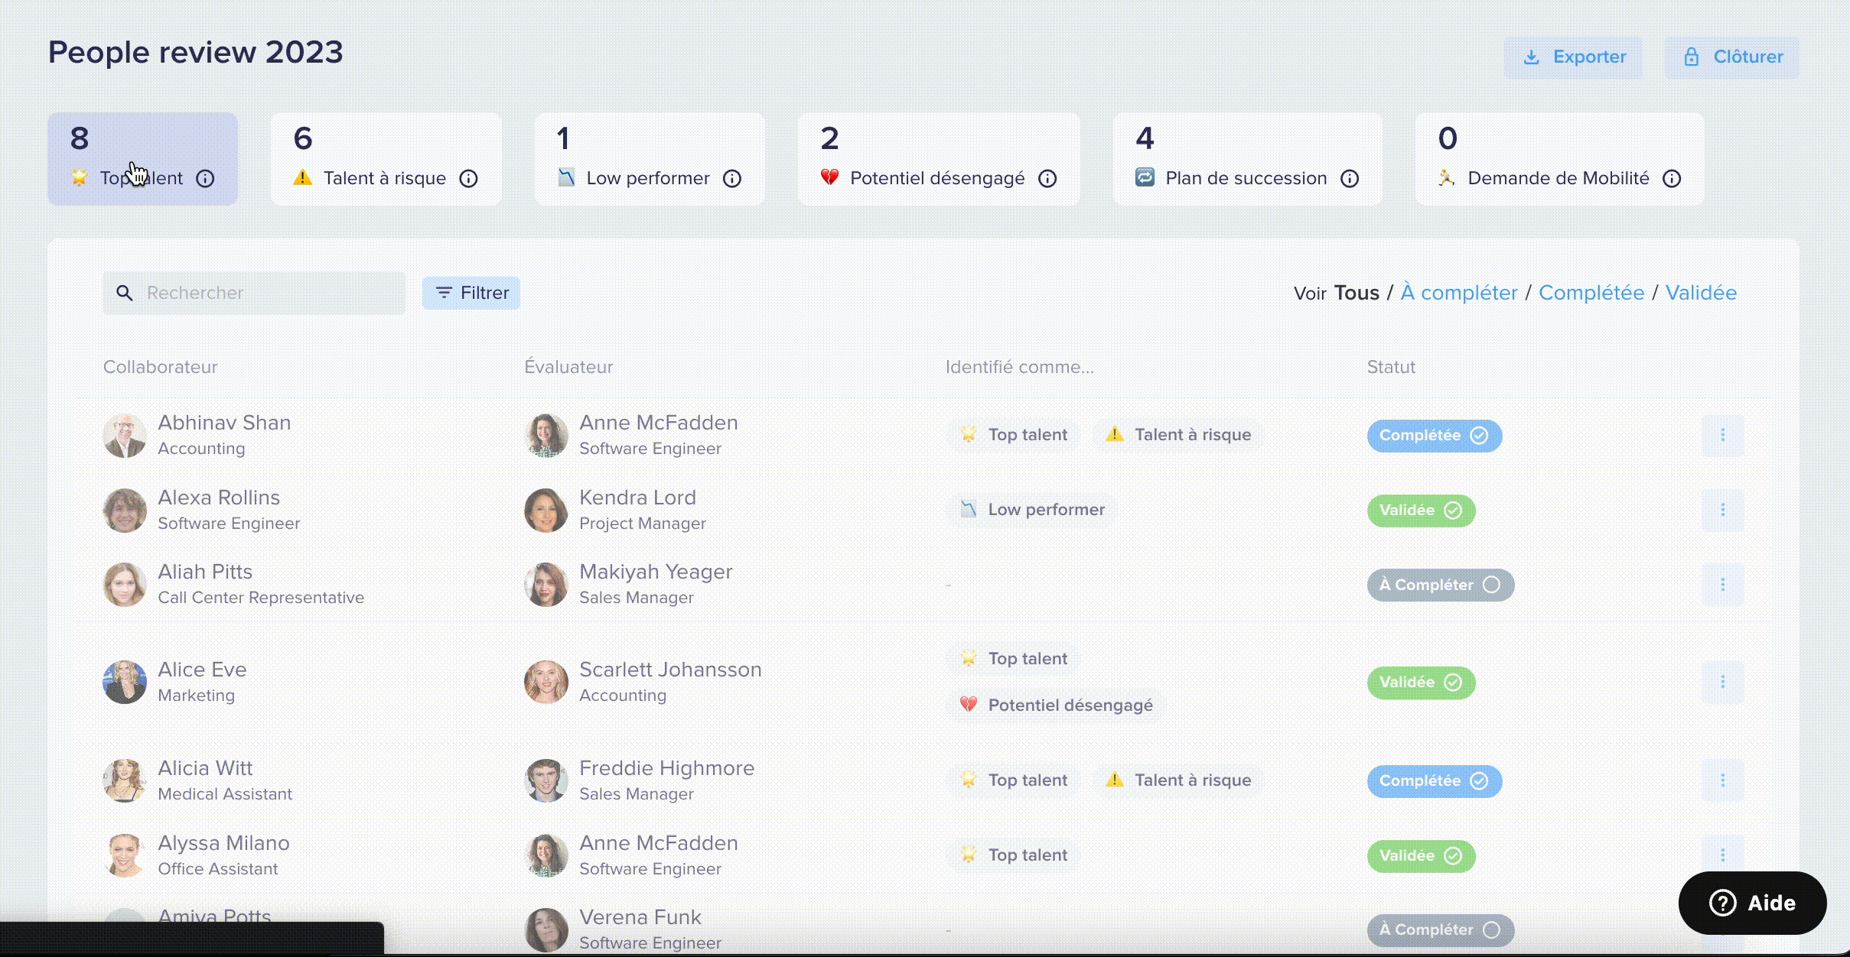Image resolution: width=1850 pixels, height=957 pixels.
Task: Filter view by À compléter link
Action: [x=1459, y=293]
